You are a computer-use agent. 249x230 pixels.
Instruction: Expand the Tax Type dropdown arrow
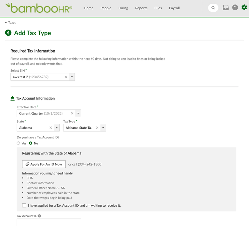103,128
